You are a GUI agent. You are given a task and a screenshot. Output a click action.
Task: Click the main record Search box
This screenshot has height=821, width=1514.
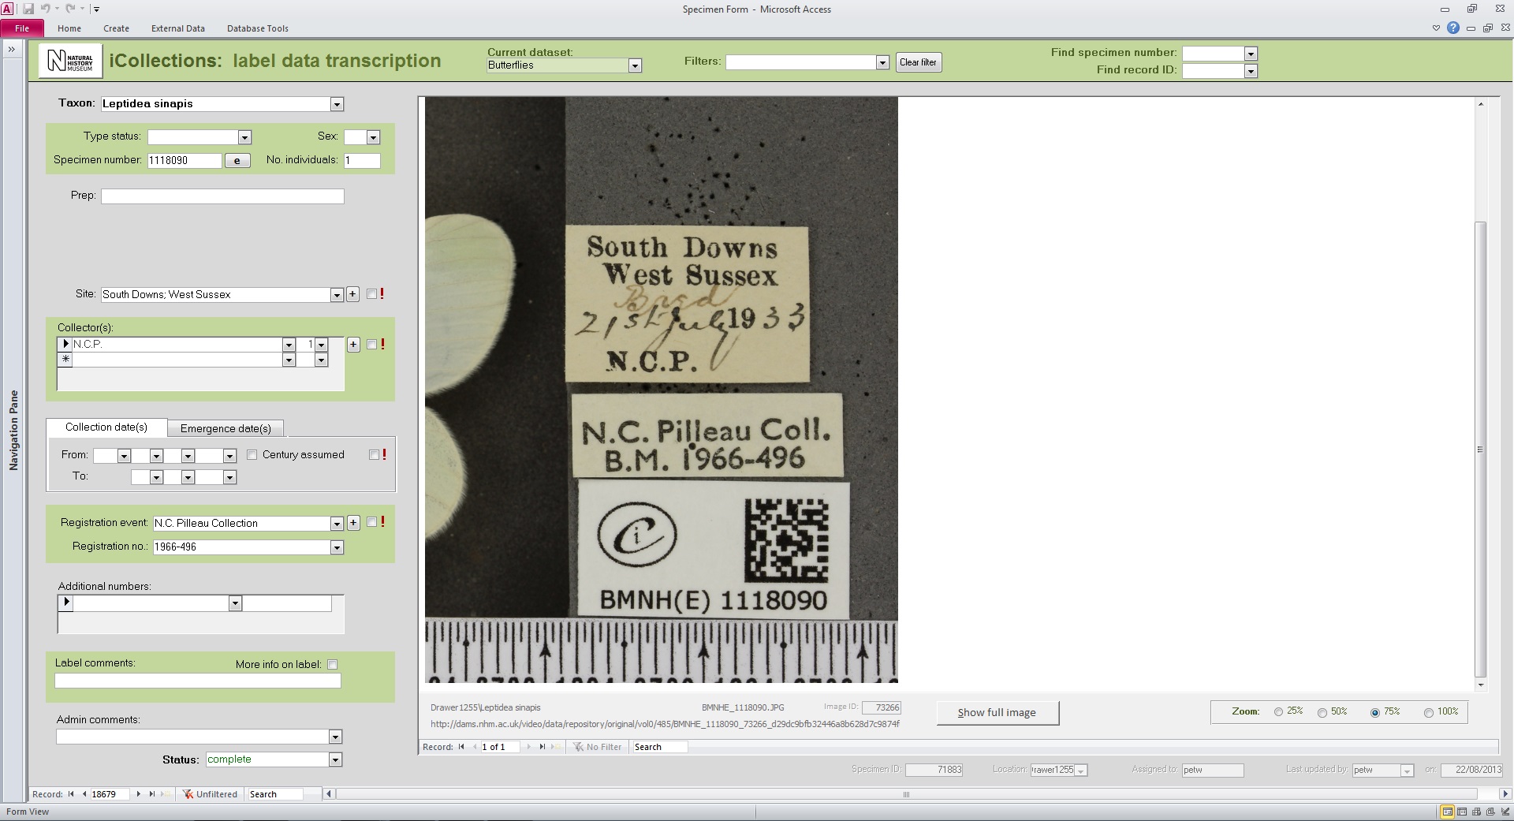(x=274, y=794)
